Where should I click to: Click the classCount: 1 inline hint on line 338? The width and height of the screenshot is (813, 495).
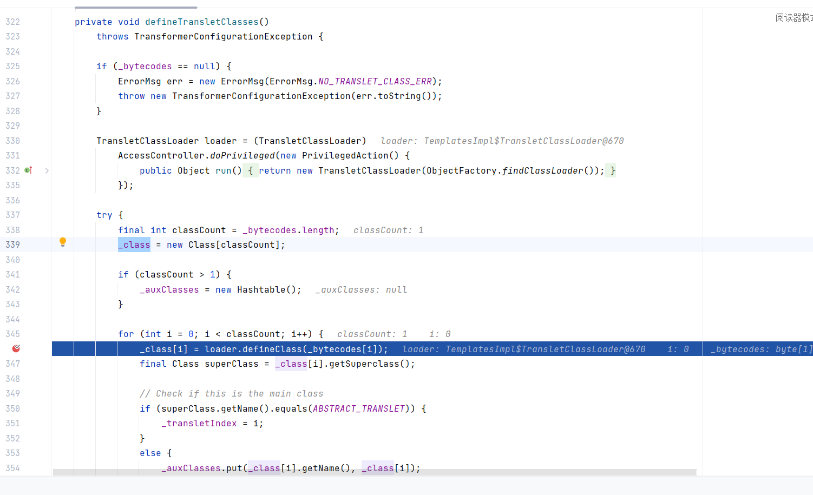pyautogui.click(x=389, y=230)
